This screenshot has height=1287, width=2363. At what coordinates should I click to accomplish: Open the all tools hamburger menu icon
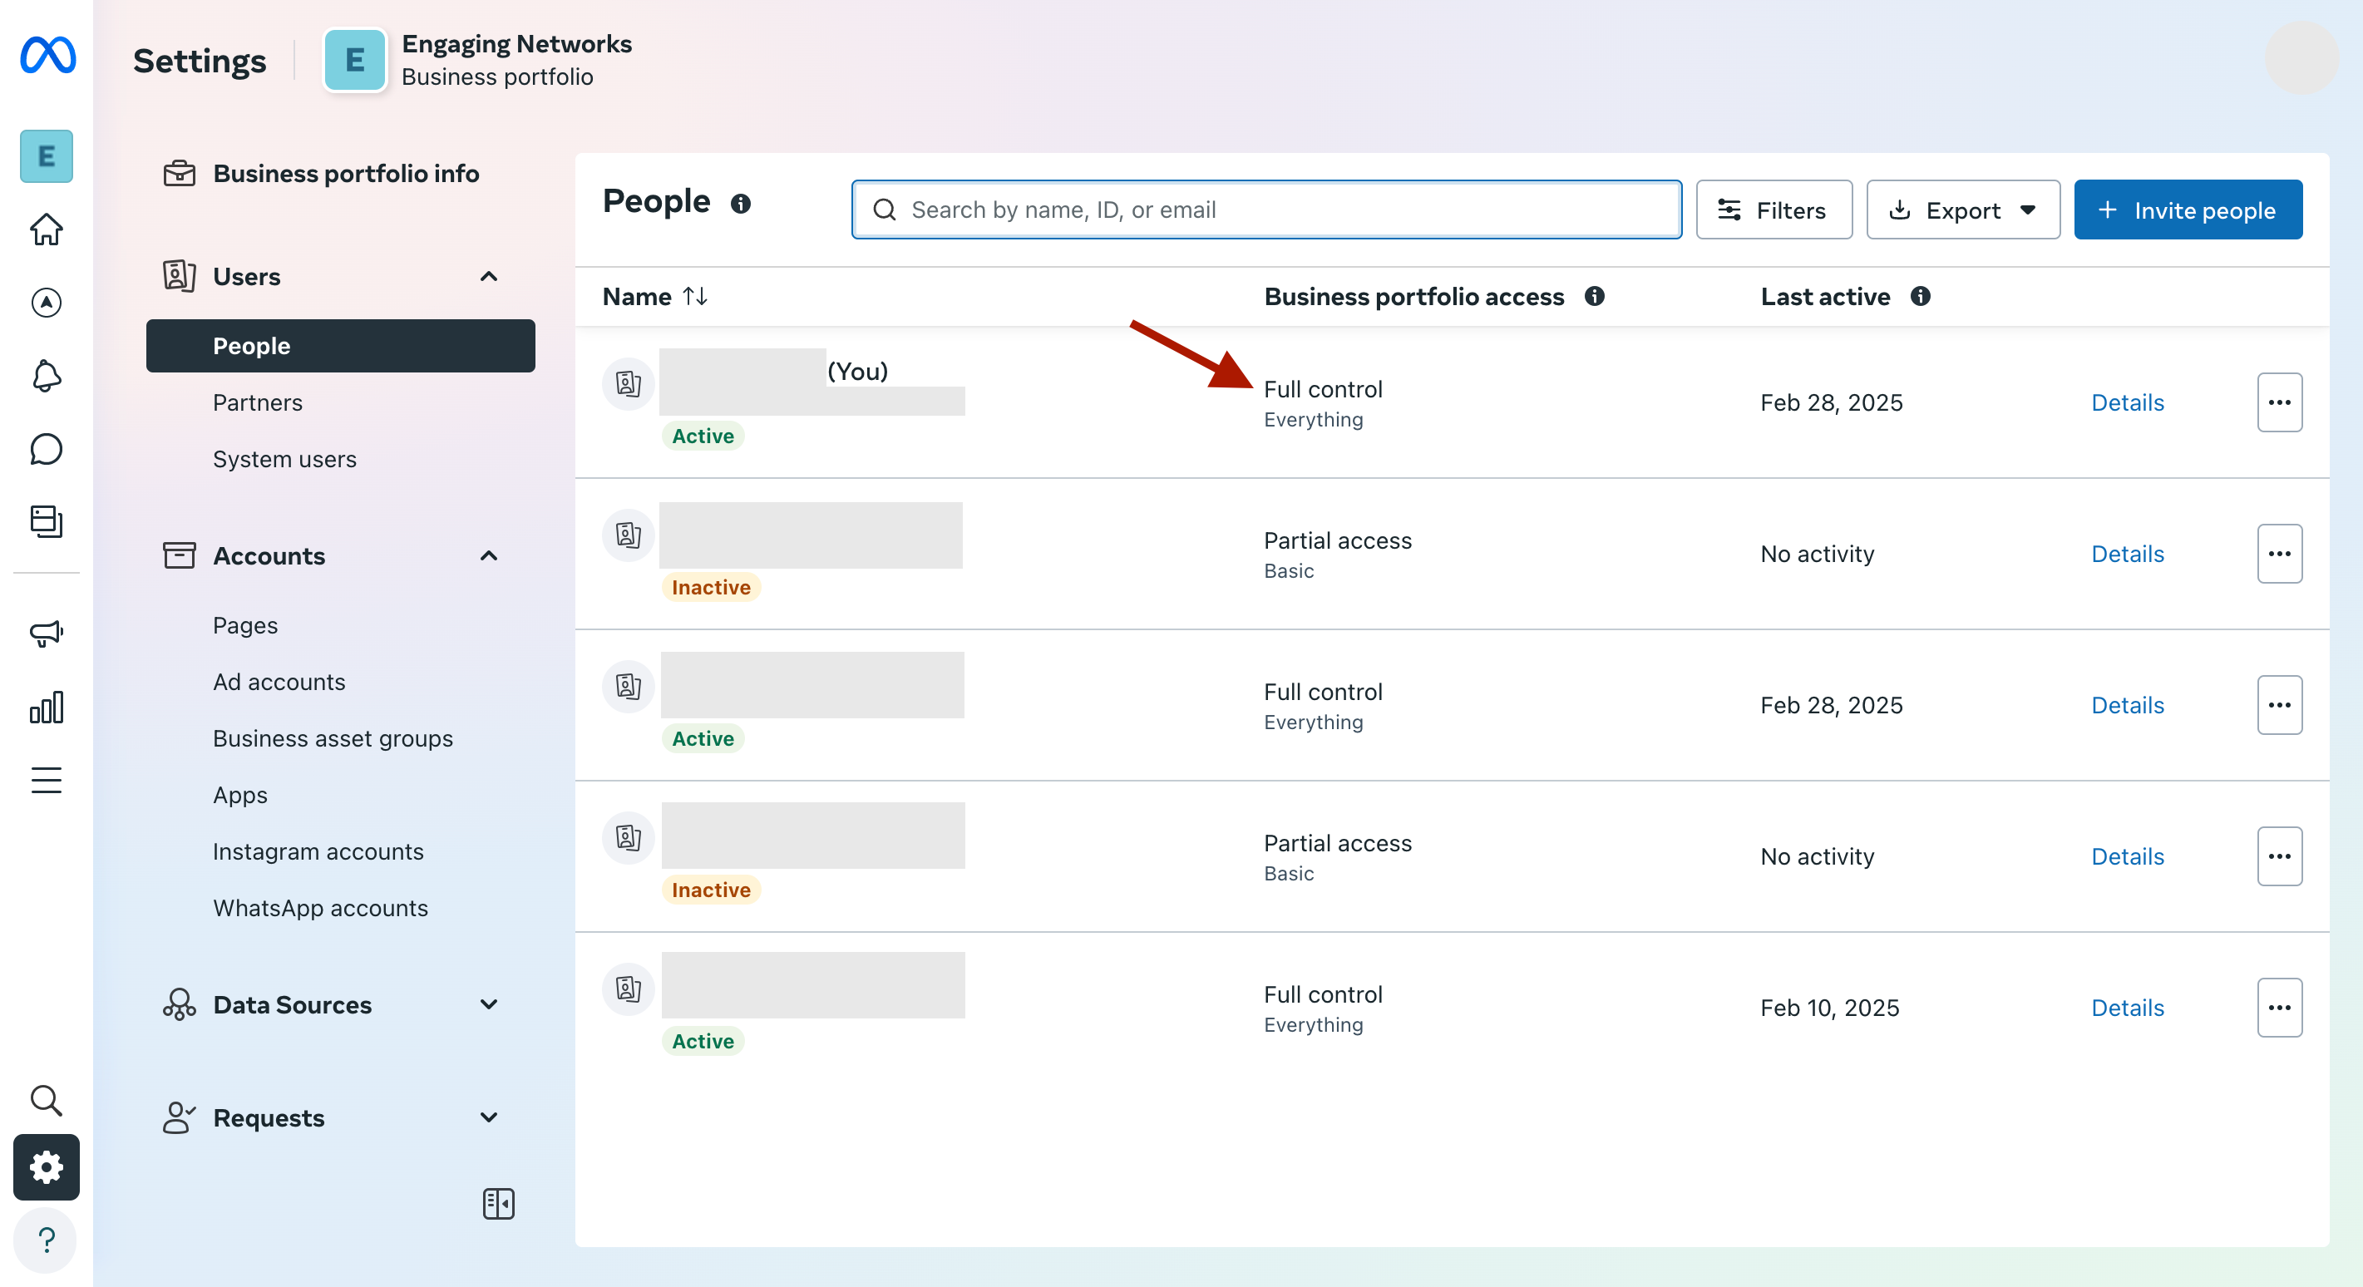click(x=46, y=781)
